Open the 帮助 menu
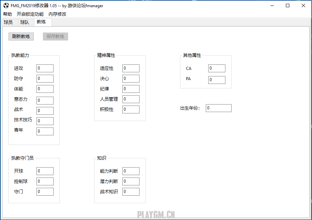This screenshot has height=220, width=312. 8,14
